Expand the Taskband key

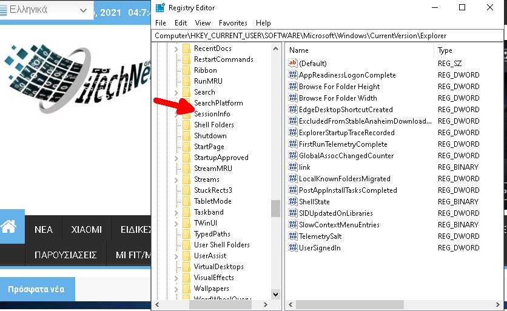click(x=176, y=212)
